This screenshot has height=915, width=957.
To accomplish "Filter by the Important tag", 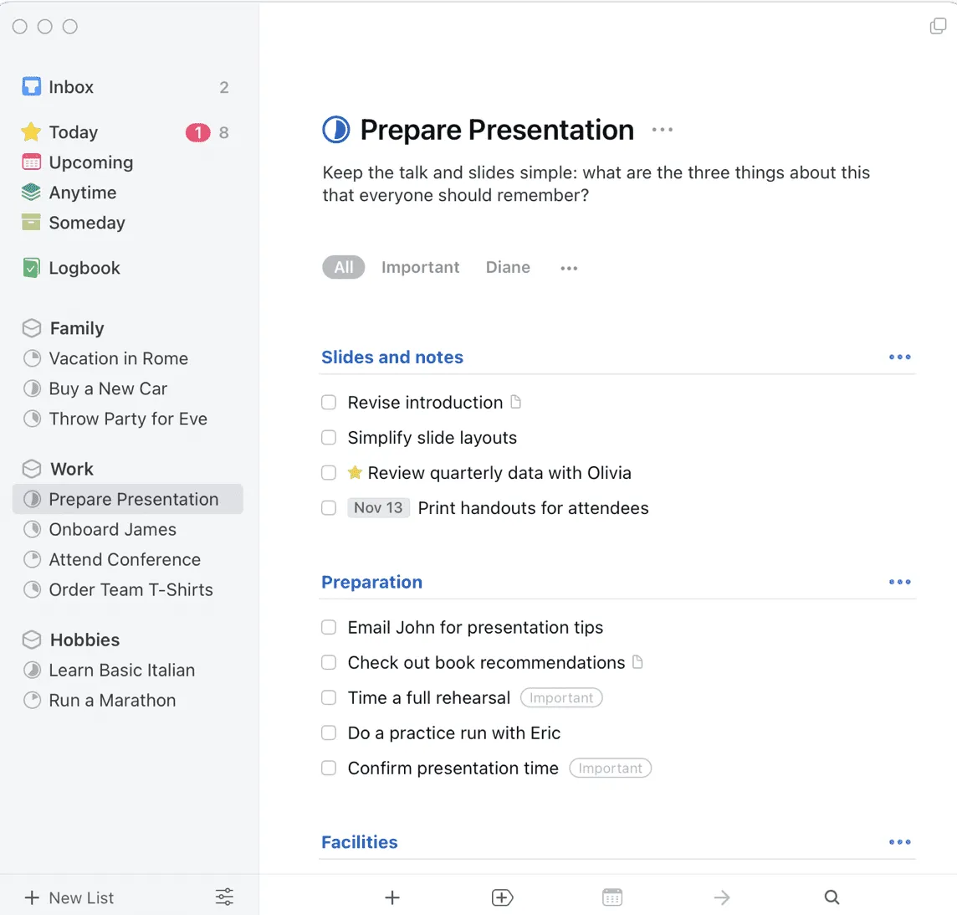I will pos(421,267).
